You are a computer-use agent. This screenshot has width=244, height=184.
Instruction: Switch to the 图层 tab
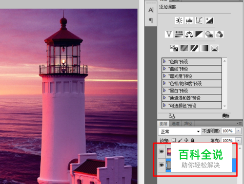point(163,124)
